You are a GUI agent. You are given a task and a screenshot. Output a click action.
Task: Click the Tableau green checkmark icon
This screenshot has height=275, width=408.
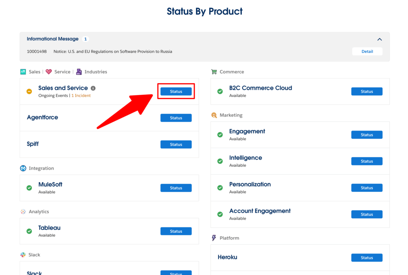29,231
